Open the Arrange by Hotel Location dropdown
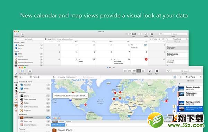The height and width of the screenshot is (132, 208). (67, 77)
